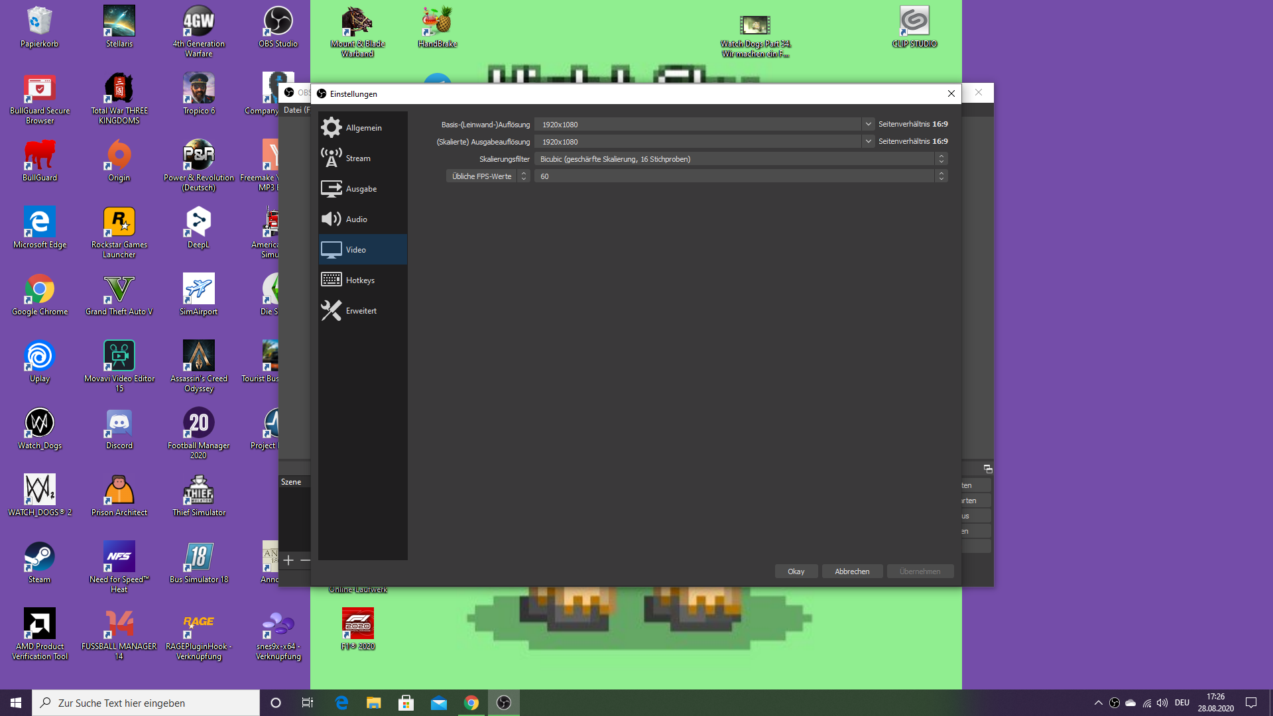Screen dimensions: 1273x716
Task: Click OBS Studio icon in taskbar
Action: [504, 703]
